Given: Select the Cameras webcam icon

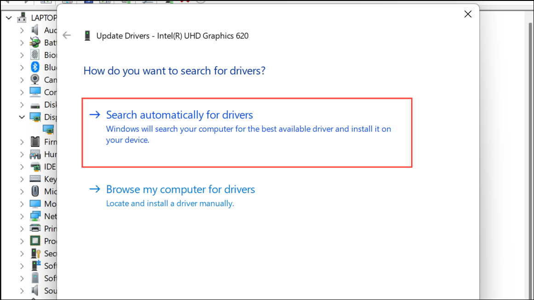Looking at the screenshot, I should tap(35, 79).
